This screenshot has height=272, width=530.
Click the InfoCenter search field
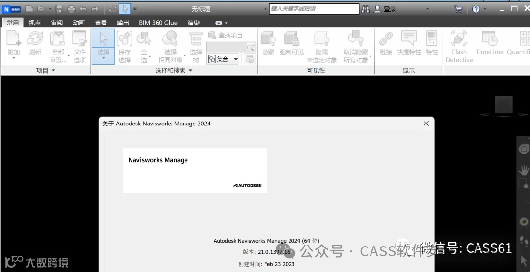click(x=314, y=9)
